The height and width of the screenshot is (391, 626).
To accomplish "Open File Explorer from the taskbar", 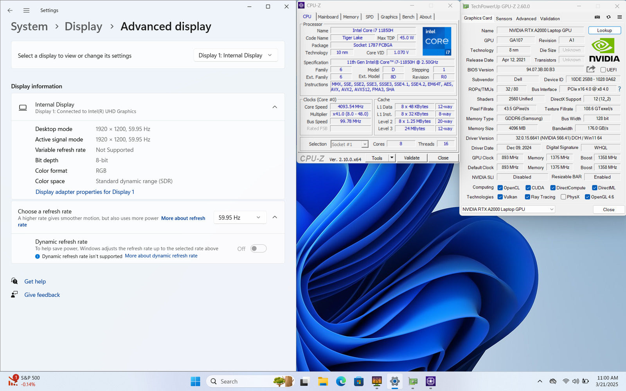I will click(x=323, y=381).
